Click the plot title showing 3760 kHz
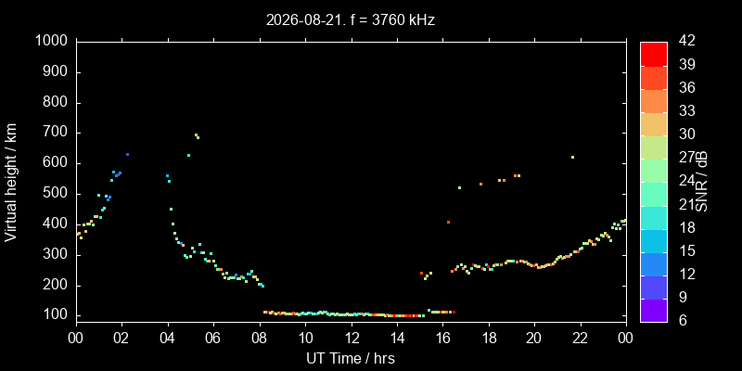The image size is (742, 371). [351, 20]
